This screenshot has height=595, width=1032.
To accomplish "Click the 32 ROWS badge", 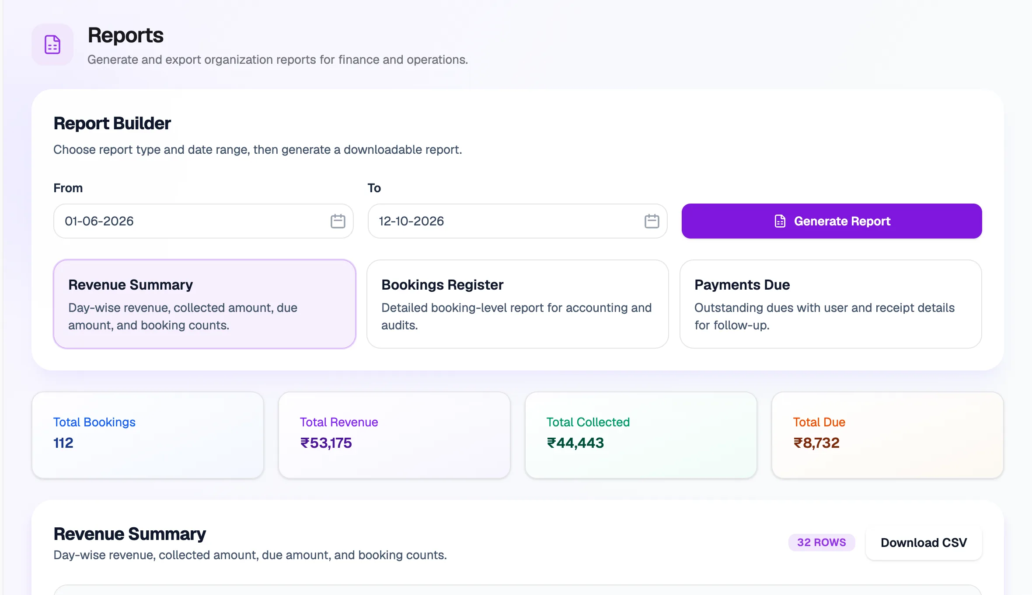I will [822, 543].
